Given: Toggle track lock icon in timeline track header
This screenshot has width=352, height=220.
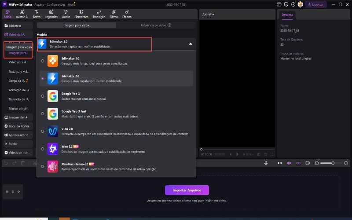Looking at the screenshot, I should tap(7, 192).
